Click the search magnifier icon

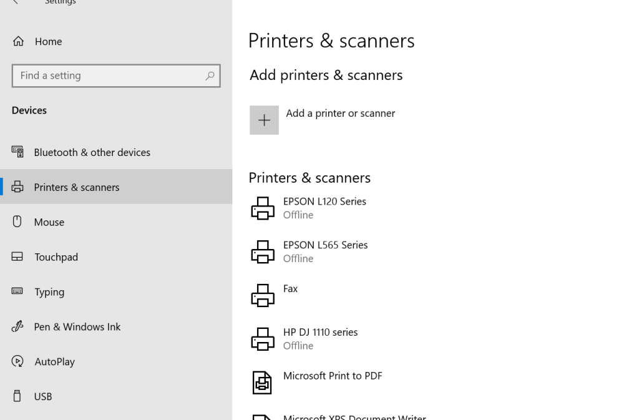[210, 76]
